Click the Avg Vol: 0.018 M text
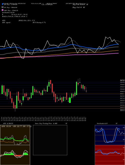Screen dimensions: 125x165 point(80,4)
